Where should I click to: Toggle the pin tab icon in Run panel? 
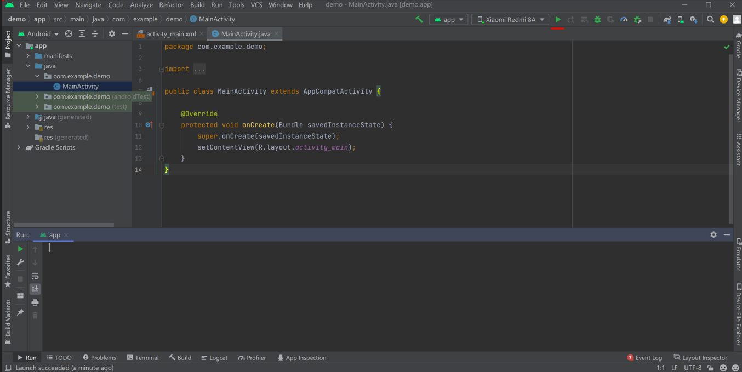tap(20, 312)
